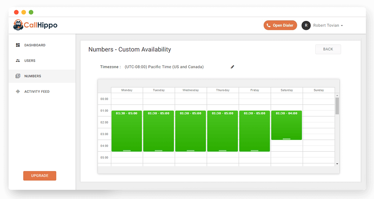Screen dimensions: 374x199
Task: Click the phone icon in Open Dialer
Action: pos(269,25)
